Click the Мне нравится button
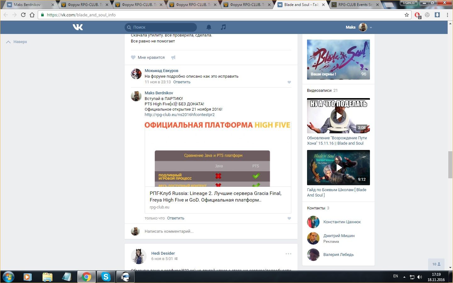This screenshot has height=283, width=453. tap(148, 58)
